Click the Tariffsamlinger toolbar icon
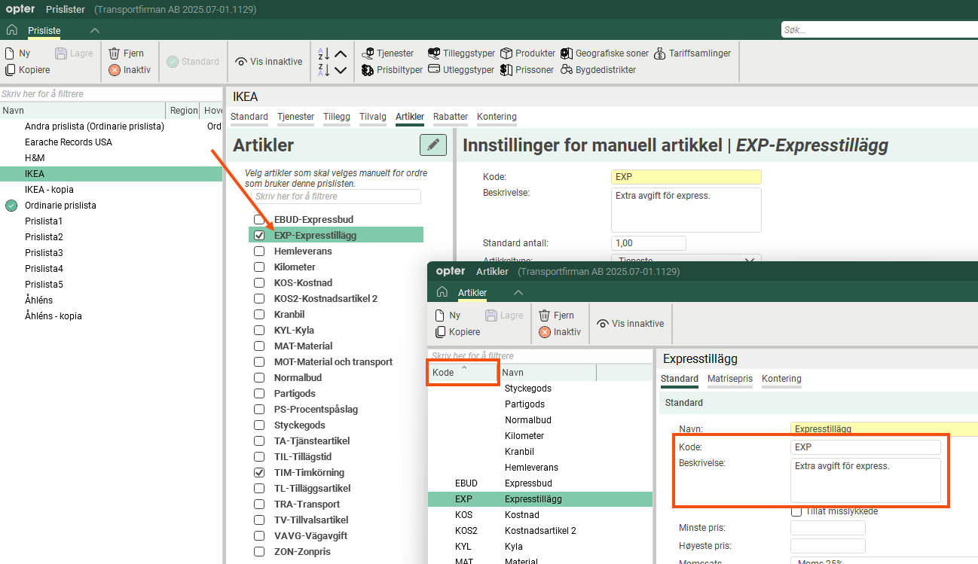This screenshot has width=978, height=564. pyautogui.click(x=660, y=53)
